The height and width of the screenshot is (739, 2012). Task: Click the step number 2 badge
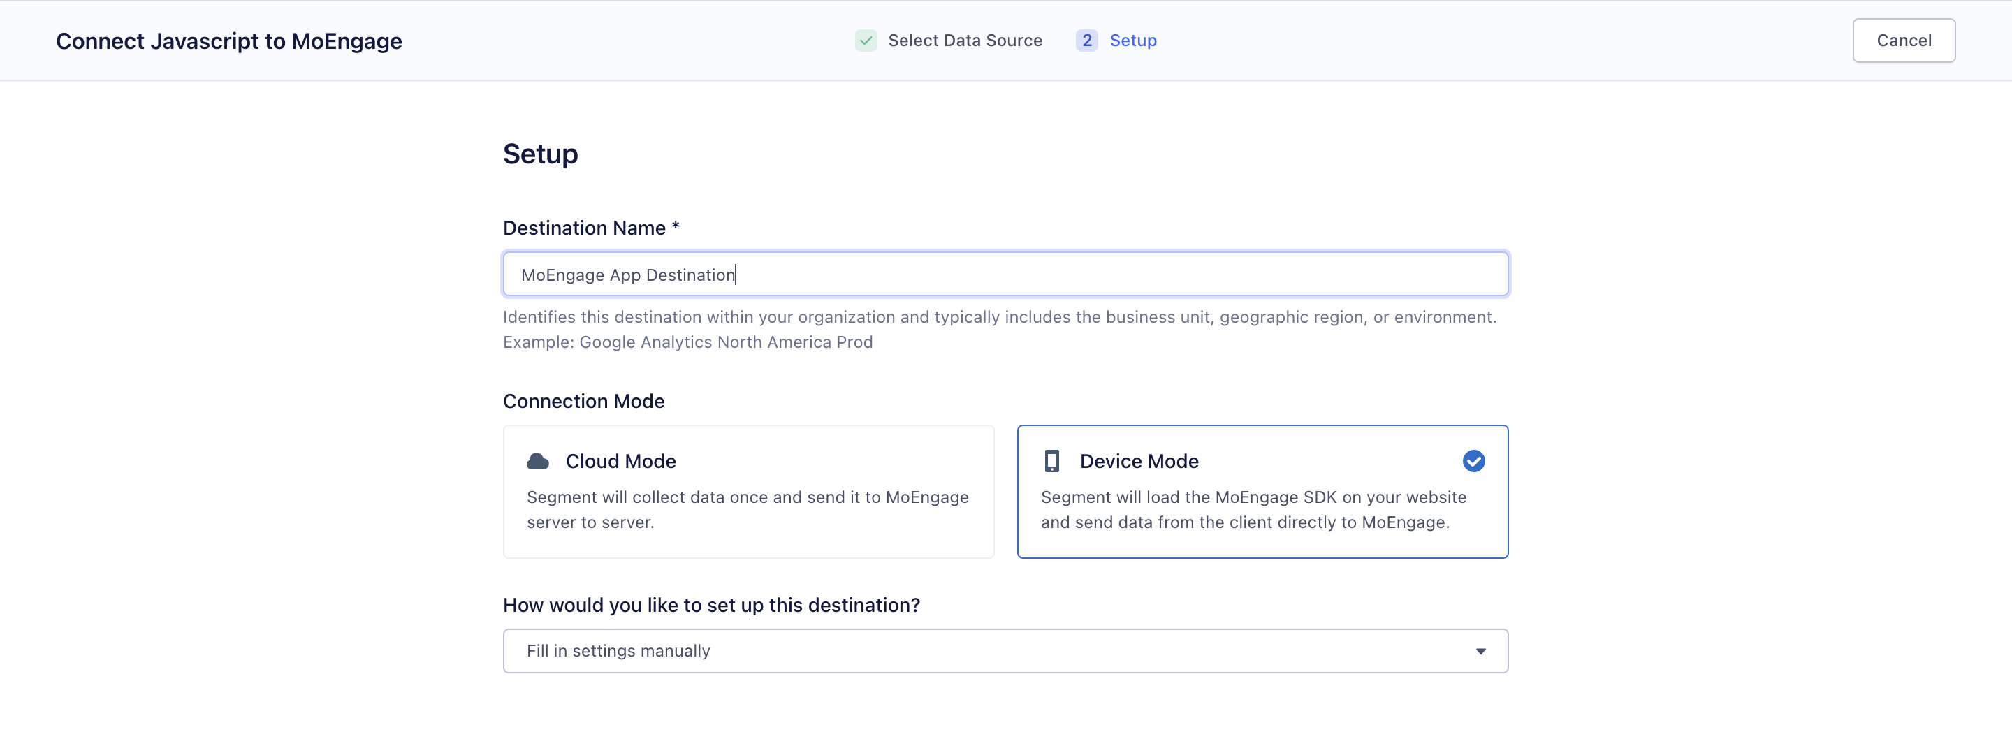tap(1086, 41)
